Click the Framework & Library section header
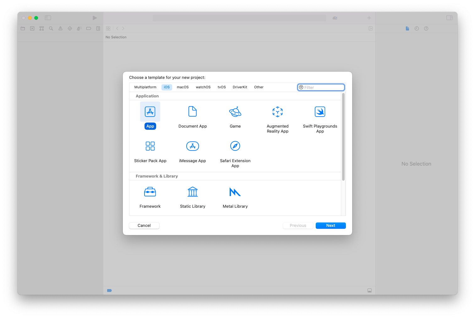The height and width of the screenshot is (318, 475). tap(157, 176)
